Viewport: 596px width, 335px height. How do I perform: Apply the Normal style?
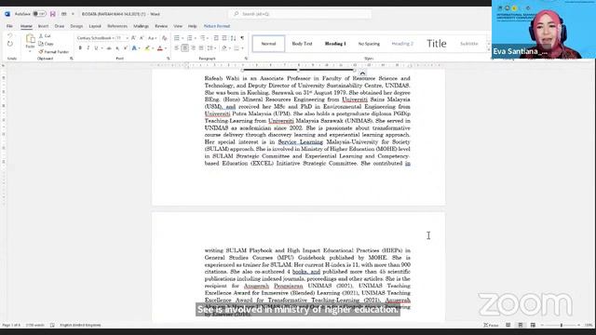click(x=268, y=44)
